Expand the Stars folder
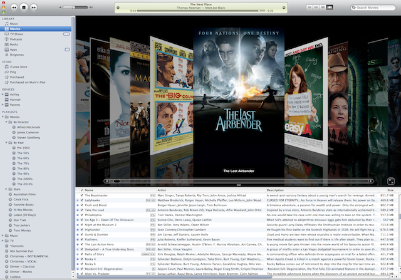Screen dimensions: 401x280 click(x=6, y=189)
